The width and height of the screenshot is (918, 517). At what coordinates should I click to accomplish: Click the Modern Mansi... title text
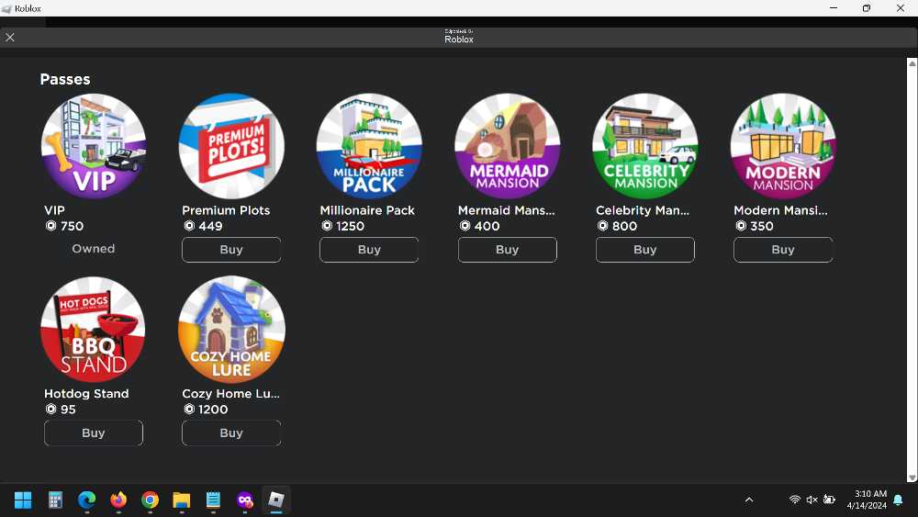780,210
